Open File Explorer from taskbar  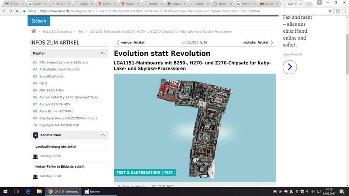[39, 191]
